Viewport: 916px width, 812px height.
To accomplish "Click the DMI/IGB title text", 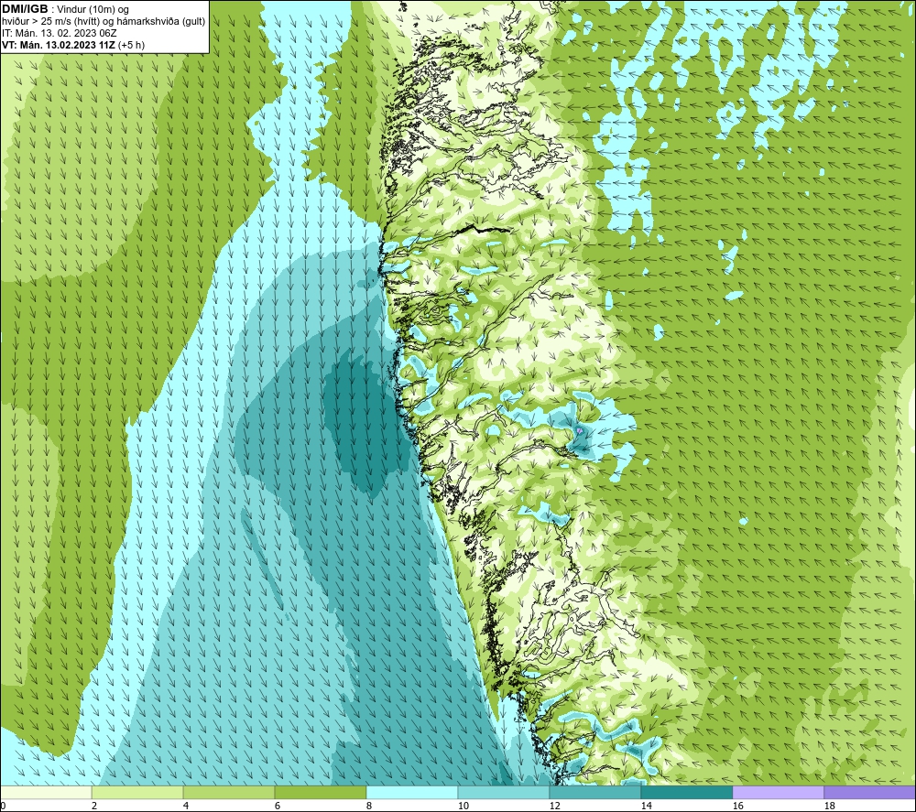I will (25, 9).
